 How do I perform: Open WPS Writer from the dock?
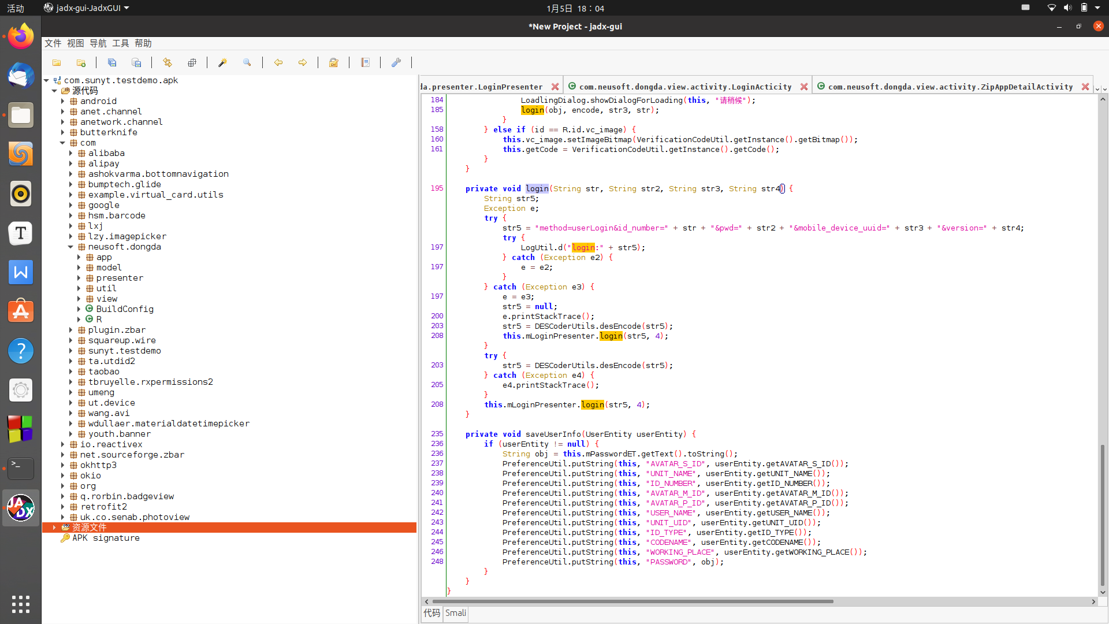tap(21, 272)
